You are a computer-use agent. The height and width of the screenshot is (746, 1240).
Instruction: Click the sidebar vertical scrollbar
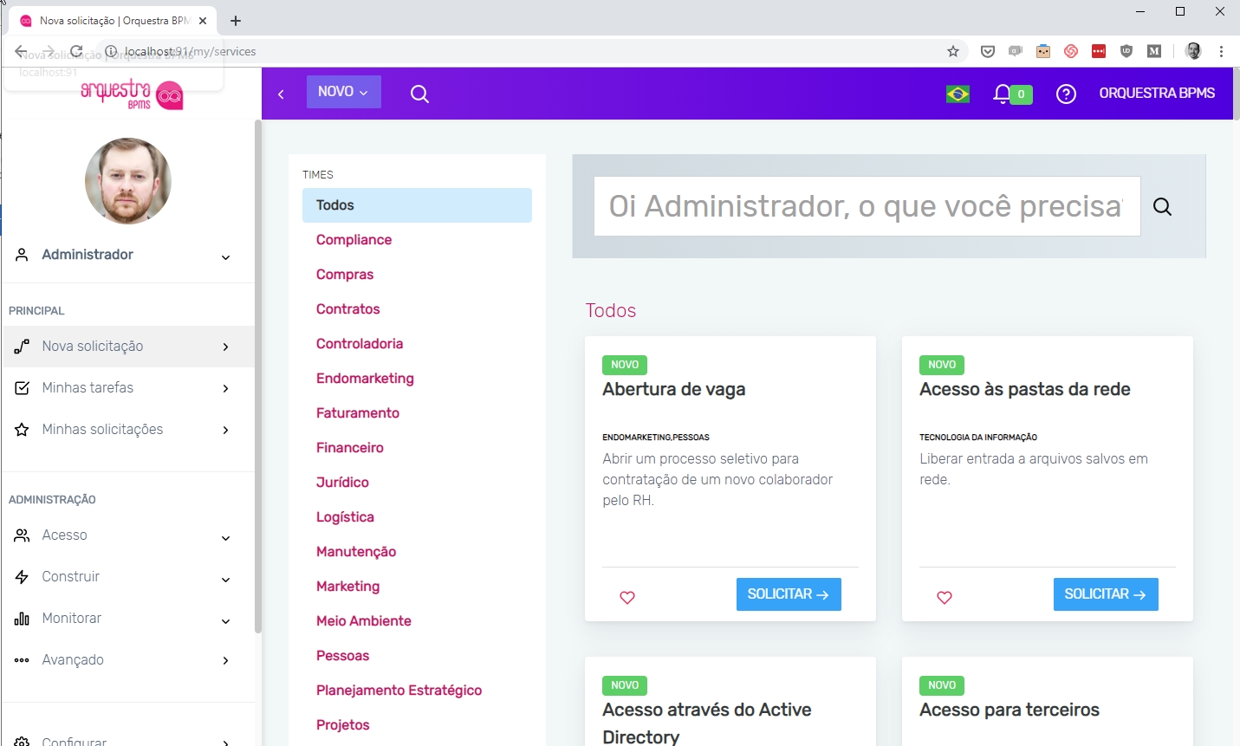tap(257, 377)
